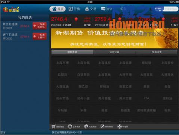This screenshot has width=179, height=135.
Task: Tap the shopping-cart 我的自选 icon in bottom toolbar
Action: point(58,126)
